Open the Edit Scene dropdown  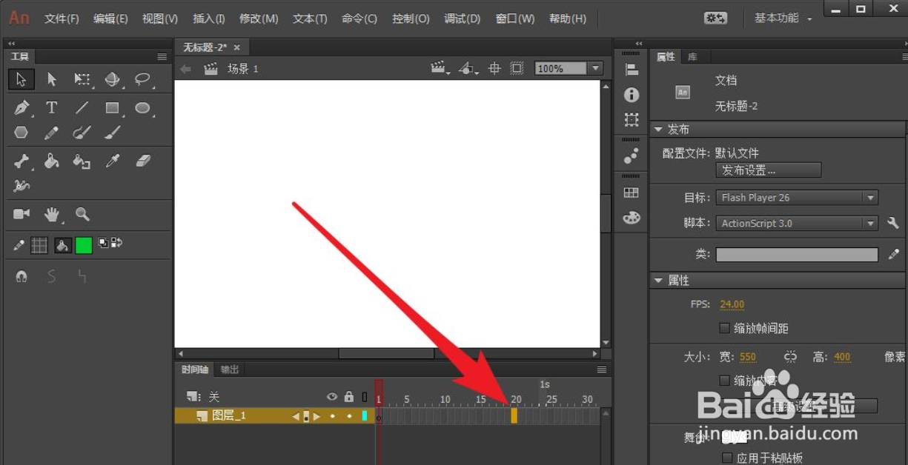click(x=441, y=68)
